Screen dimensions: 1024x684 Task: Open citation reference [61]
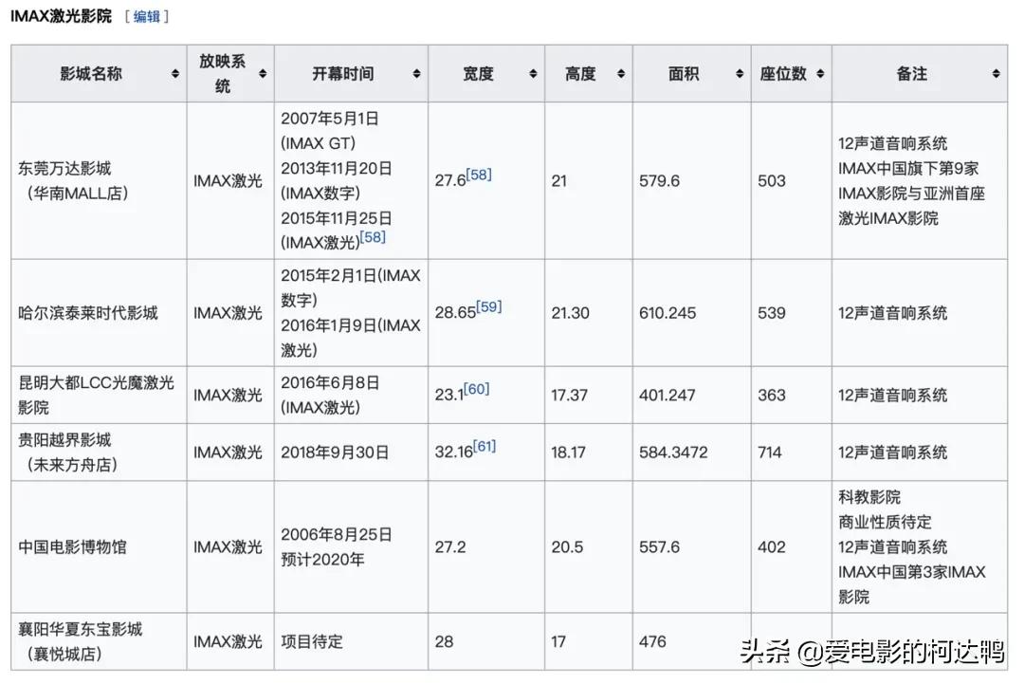[485, 445]
